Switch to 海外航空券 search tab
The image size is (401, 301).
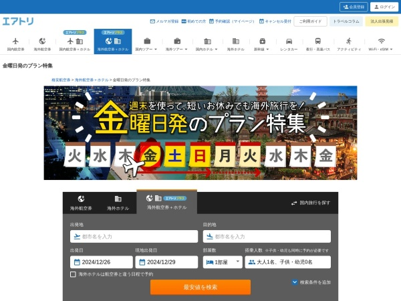click(81, 203)
